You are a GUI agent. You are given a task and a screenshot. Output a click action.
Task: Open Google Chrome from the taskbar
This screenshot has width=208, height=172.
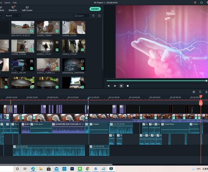(x=88, y=169)
